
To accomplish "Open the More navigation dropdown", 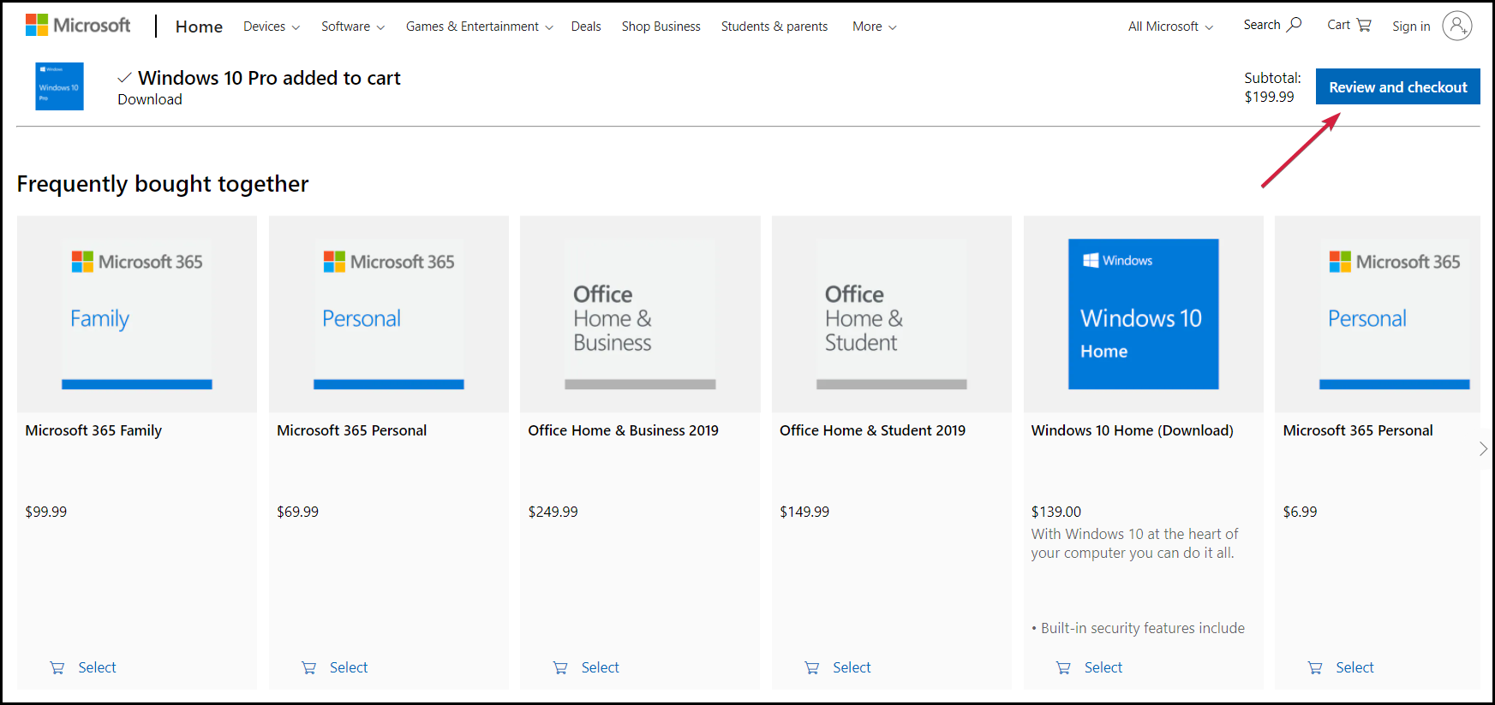I will (x=874, y=27).
